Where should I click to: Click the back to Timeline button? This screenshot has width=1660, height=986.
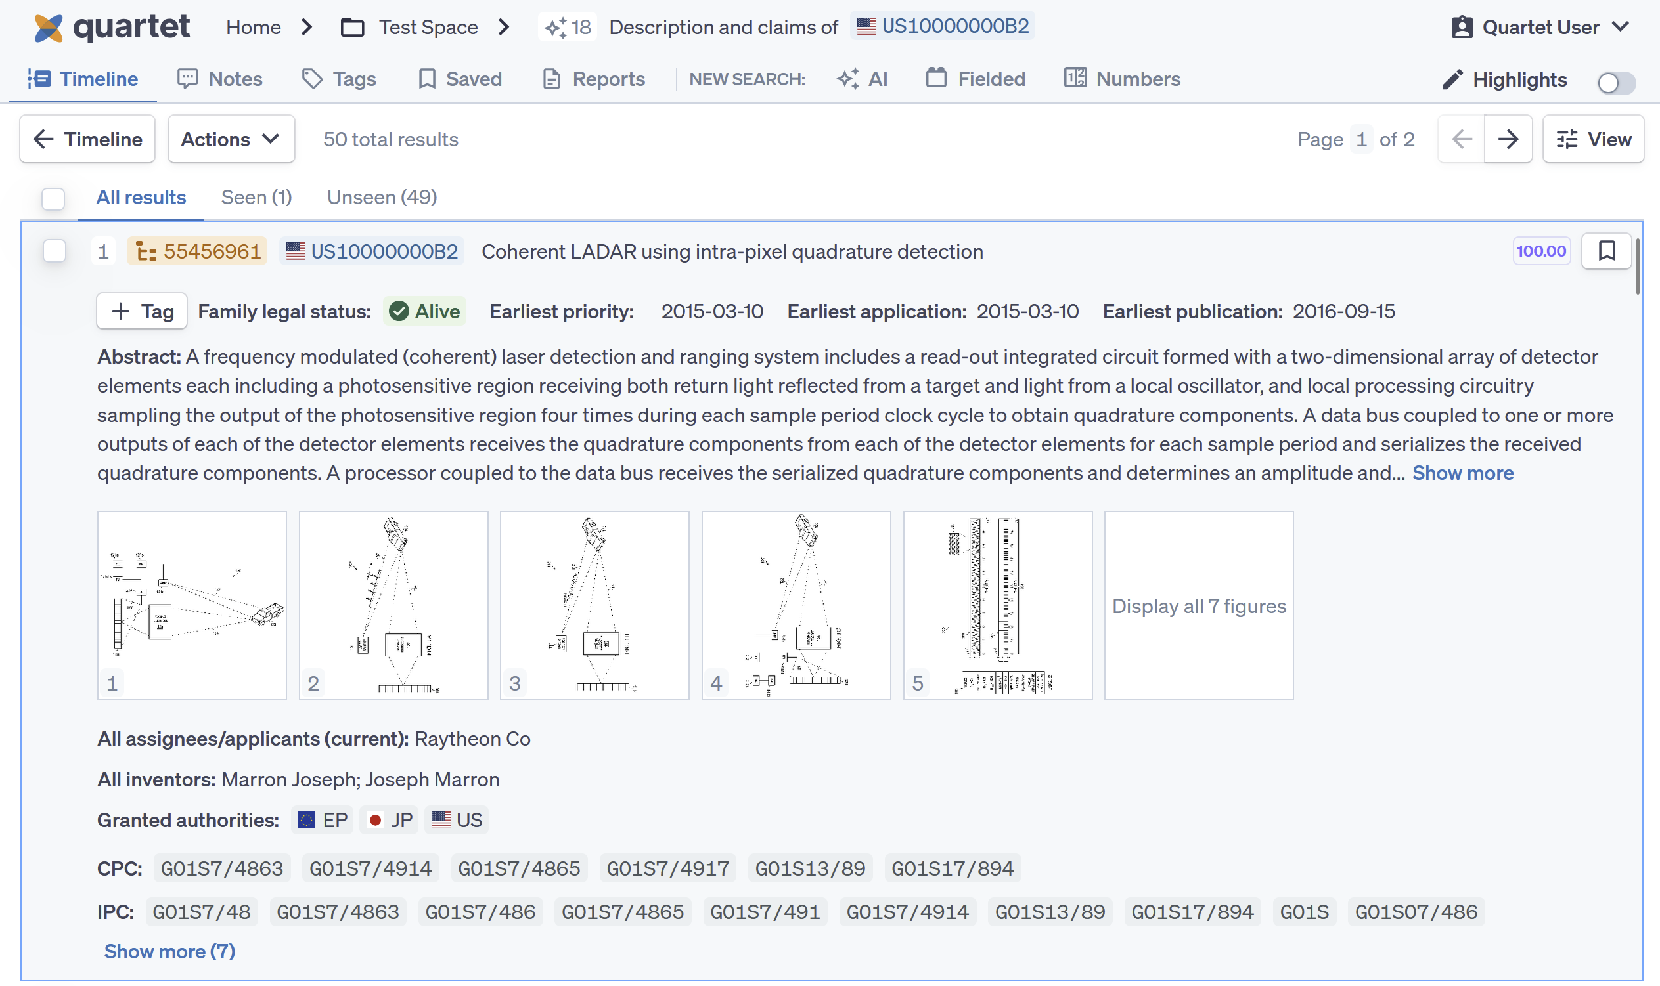point(88,140)
